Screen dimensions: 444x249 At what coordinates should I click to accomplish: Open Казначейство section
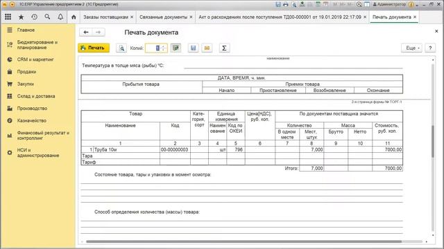[x=37, y=120]
